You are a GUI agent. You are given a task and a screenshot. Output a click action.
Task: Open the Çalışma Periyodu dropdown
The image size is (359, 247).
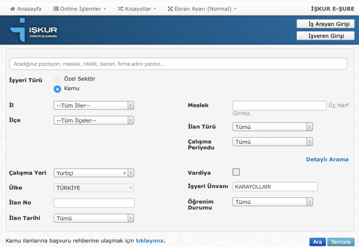272,142
